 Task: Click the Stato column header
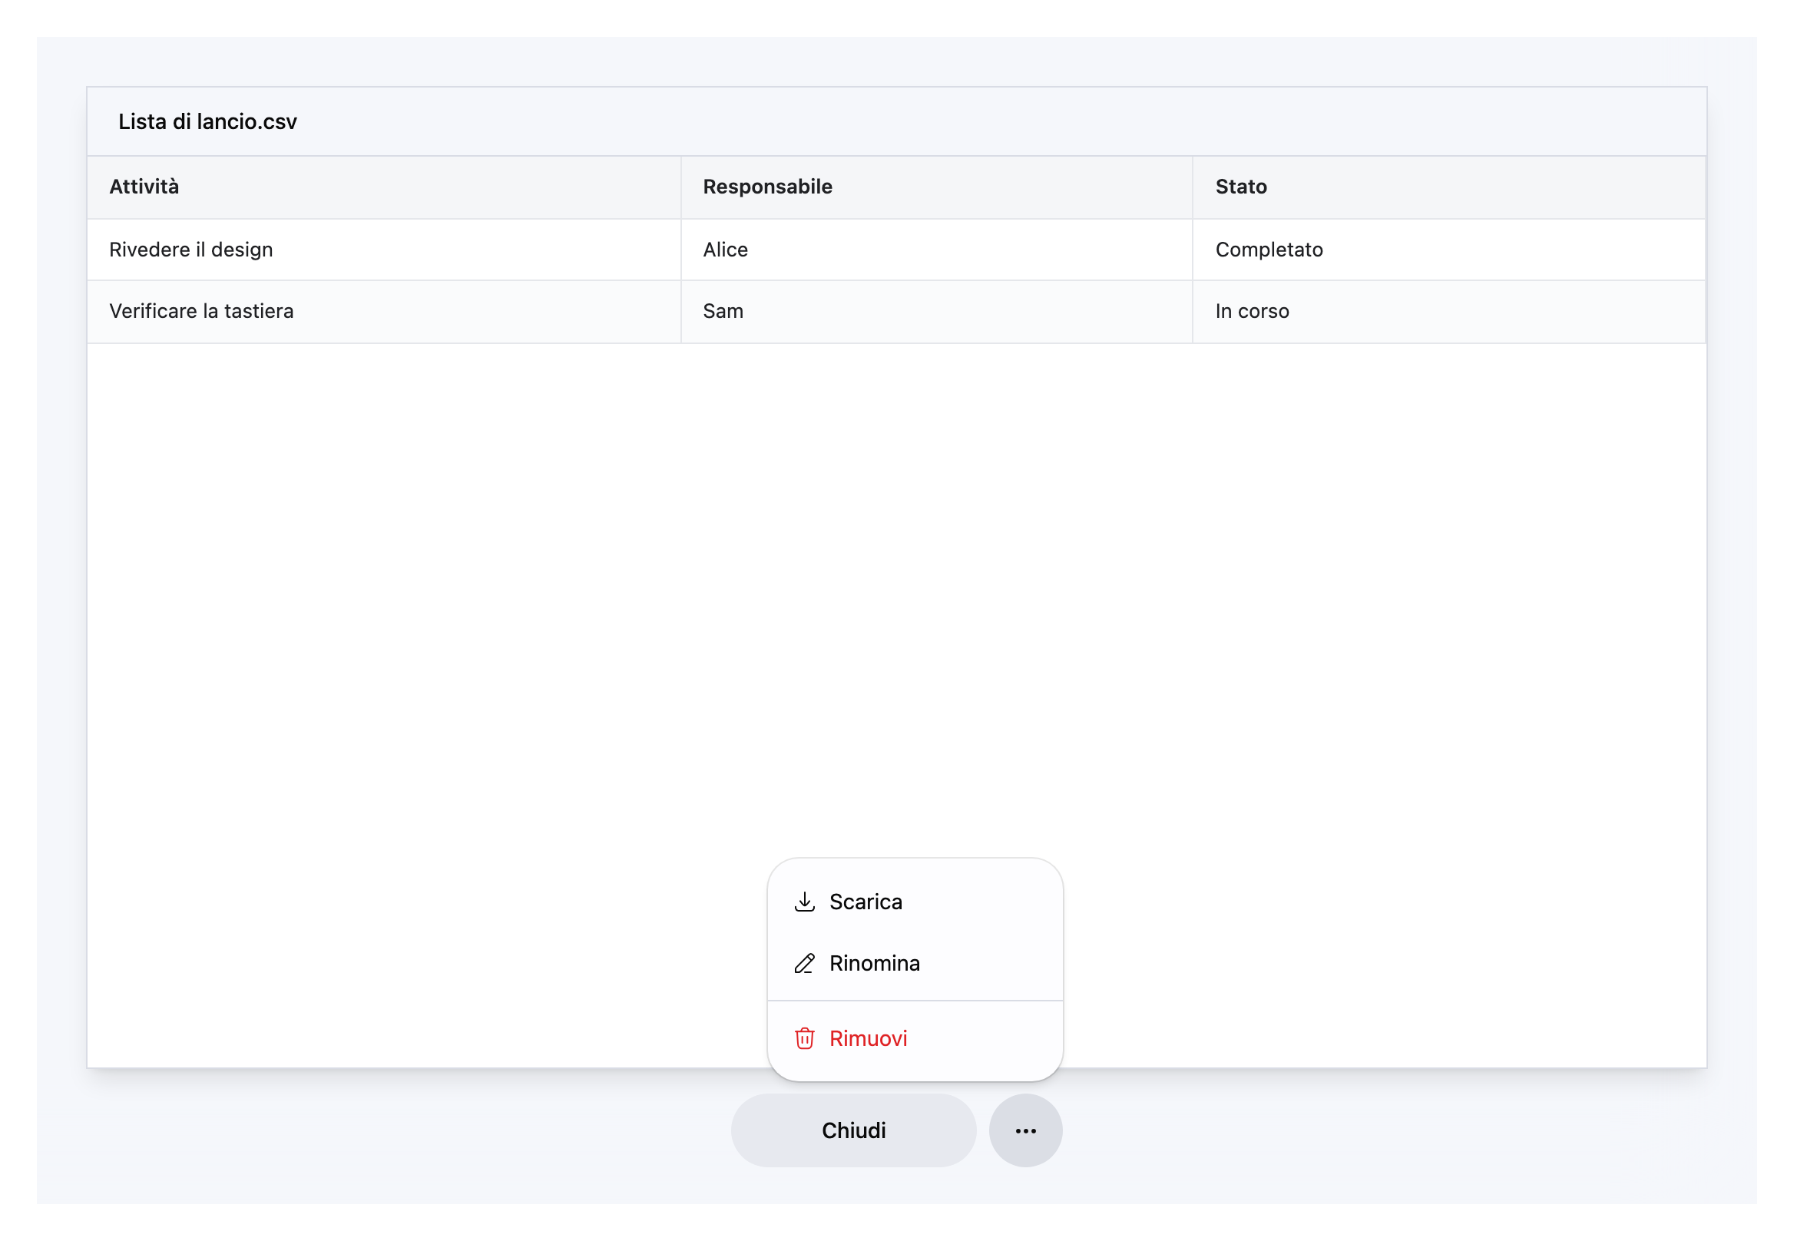click(x=1449, y=187)
